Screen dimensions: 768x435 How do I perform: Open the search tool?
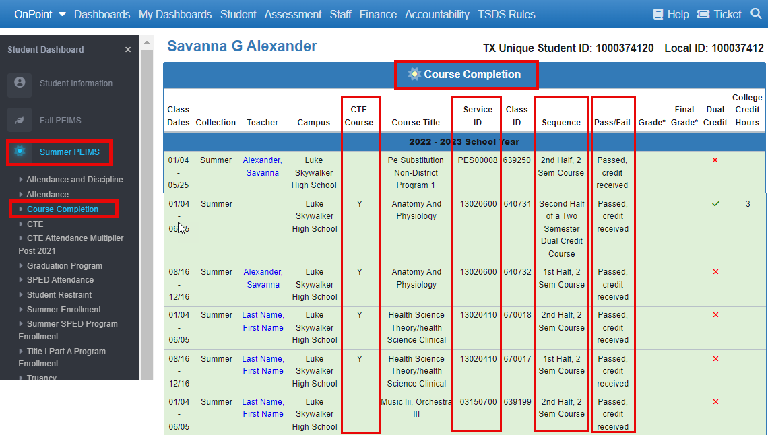pos(755,13)
